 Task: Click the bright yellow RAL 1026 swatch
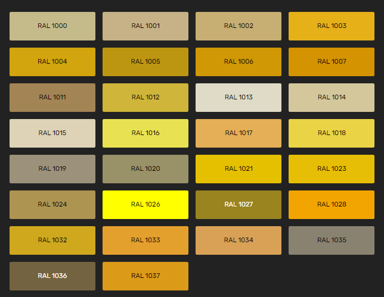[145, 205]
